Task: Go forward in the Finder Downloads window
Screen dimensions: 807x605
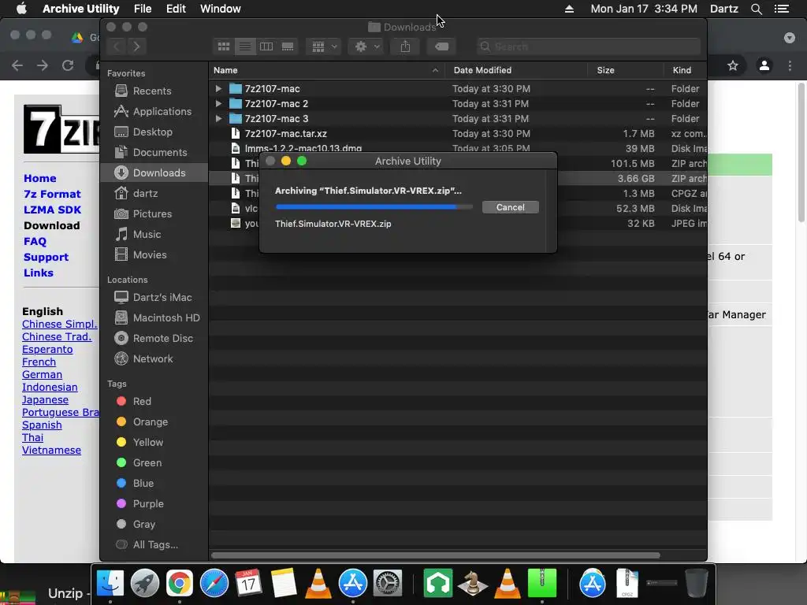Action: pos(136,46)
